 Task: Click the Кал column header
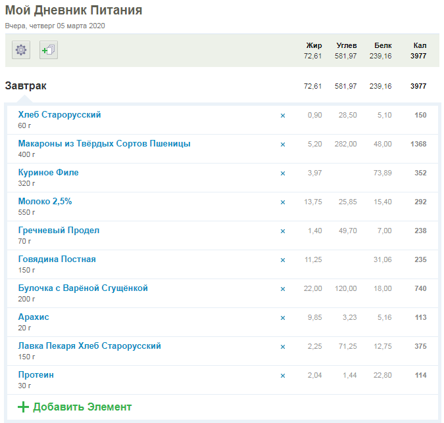[419, 45]
